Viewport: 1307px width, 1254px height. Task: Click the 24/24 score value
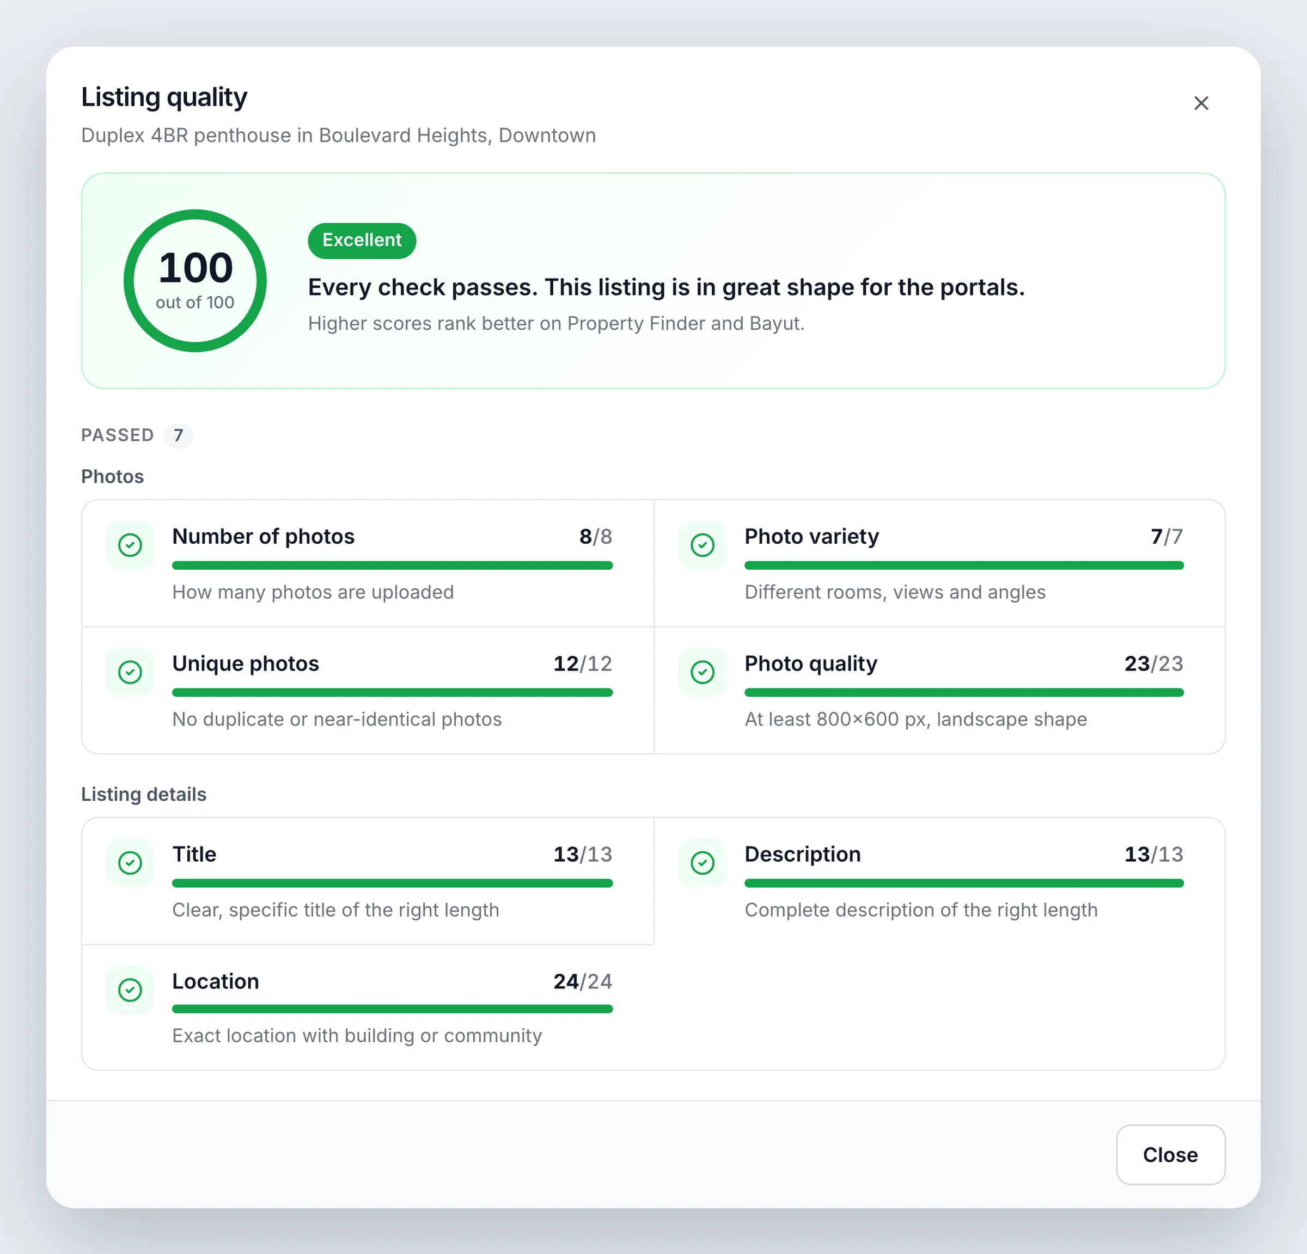(583, 981)
